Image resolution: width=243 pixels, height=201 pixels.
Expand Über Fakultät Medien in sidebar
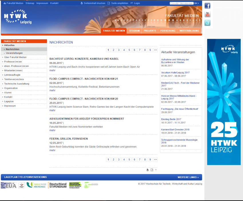coord(15,57)
